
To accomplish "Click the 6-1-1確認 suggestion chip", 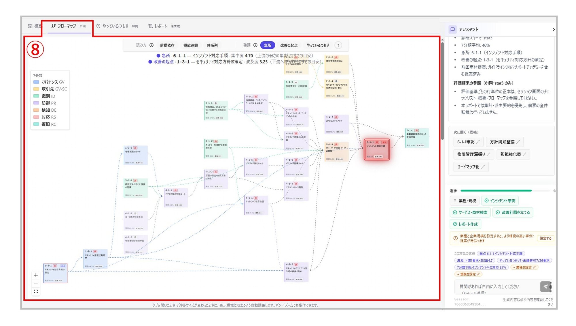I will (x=468, y=142).
